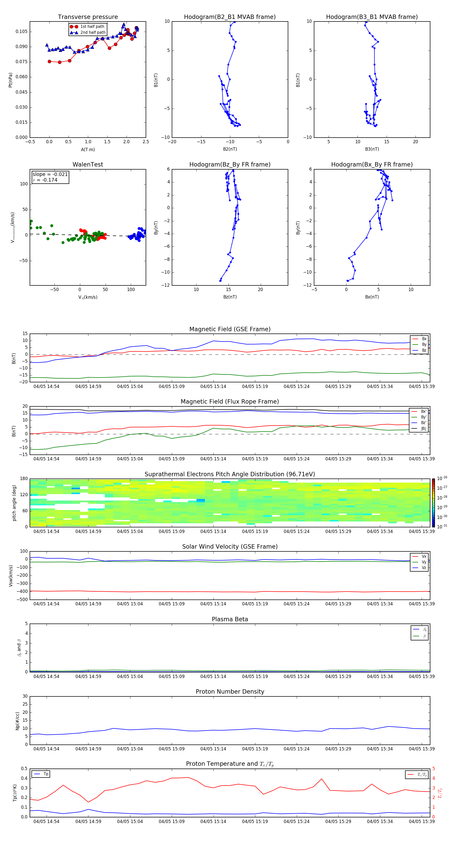The height and width of the screenshot is (844, 460).
Task: Click the 'r = -0.174' annotation
Action: point(45,180)
